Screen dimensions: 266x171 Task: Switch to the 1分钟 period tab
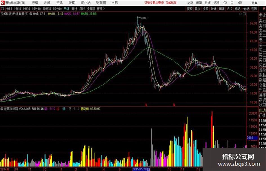[x=17, y=9]
